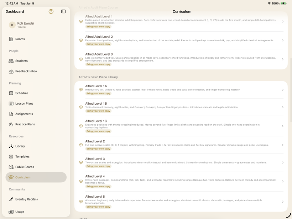This screenshot has height=219, width=292.
Task: Click the Feedback Inbox tray icon
Action: pos(11,71)
